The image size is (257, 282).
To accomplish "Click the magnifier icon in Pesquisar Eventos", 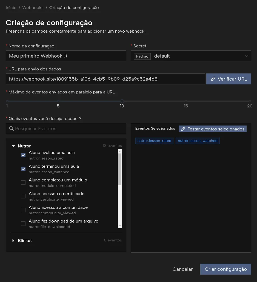I will (12, 129).
